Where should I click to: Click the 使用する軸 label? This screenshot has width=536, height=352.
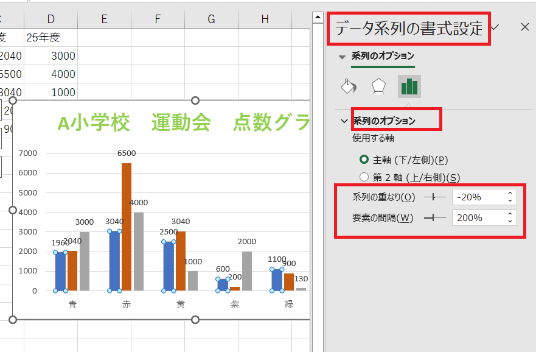click(x=374, y=138)
